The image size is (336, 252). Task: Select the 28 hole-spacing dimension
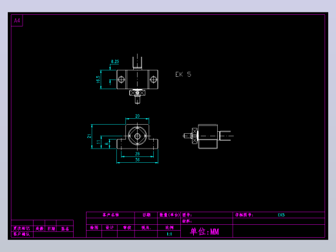point(138,154)
